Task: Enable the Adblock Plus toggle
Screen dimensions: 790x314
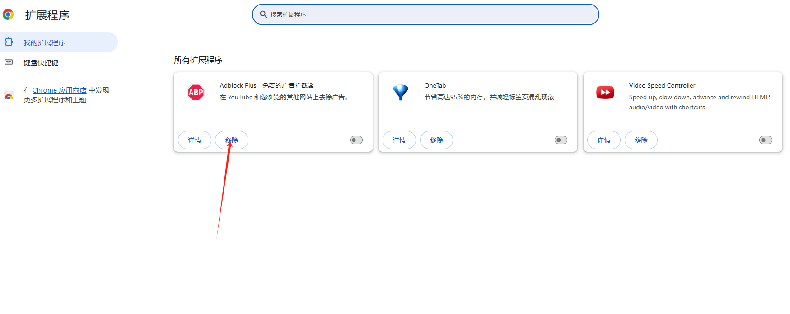Action: click(356, 140)
